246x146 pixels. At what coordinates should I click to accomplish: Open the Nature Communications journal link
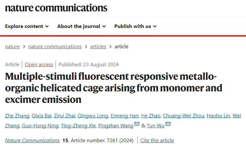[x=32, y=140]
